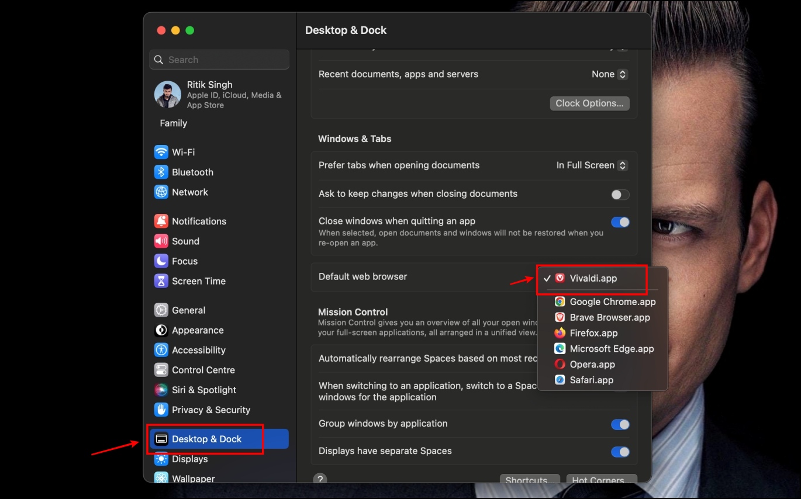Choose Vivaldi.app as default browser
Viewport: 801px width, 499px height.
point(603,279)
